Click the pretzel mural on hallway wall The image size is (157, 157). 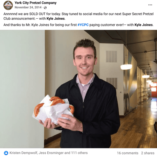coord(127,104)
